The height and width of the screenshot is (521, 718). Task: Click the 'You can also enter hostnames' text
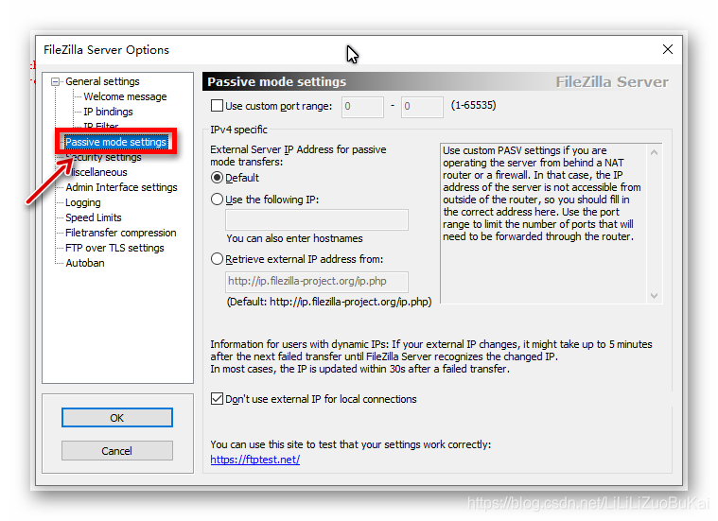[294, 238]
